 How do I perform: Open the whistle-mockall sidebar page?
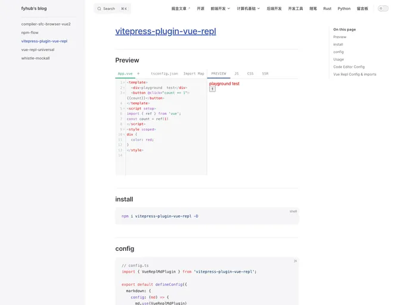[35, 58]
